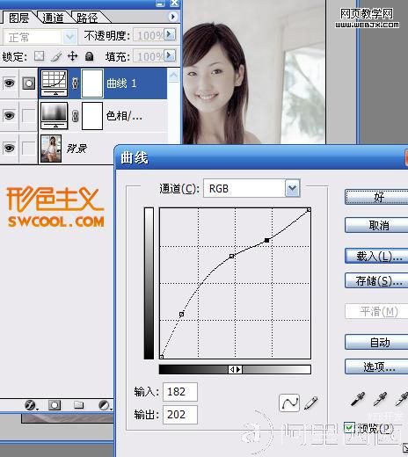Open the 不透明度 opacity arrow

170,34
